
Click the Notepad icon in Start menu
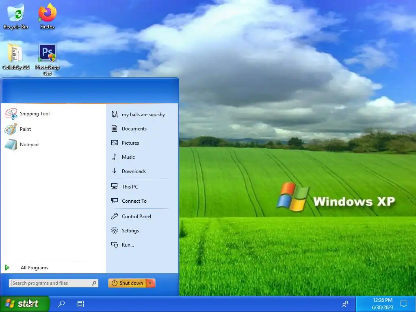coord(11,145)
